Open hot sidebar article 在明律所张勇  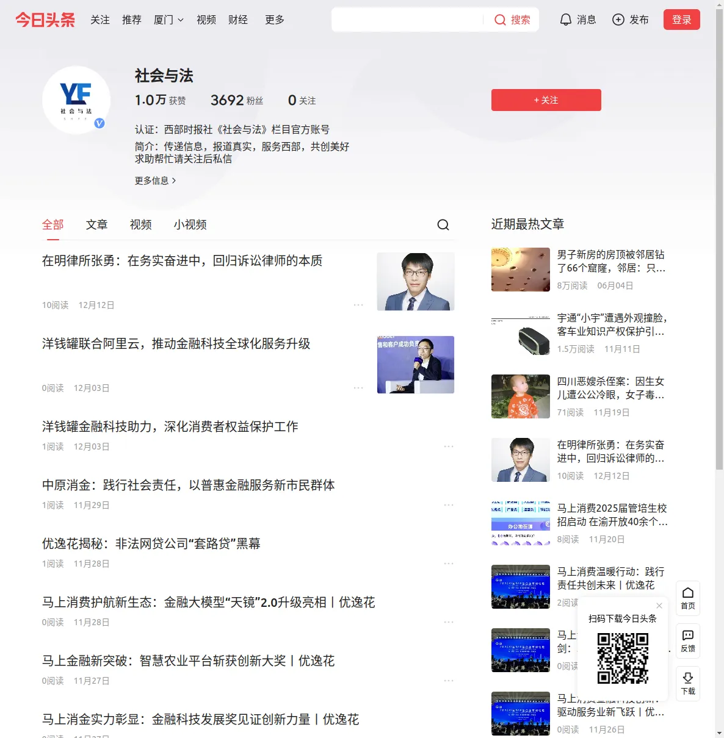click(x=612, y=451)
